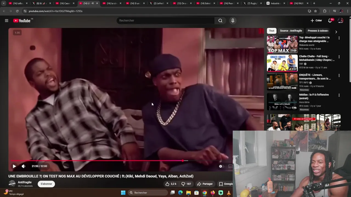Click taskbar Rechercher search box
The image size is (351, 197).
pos(148,193)
